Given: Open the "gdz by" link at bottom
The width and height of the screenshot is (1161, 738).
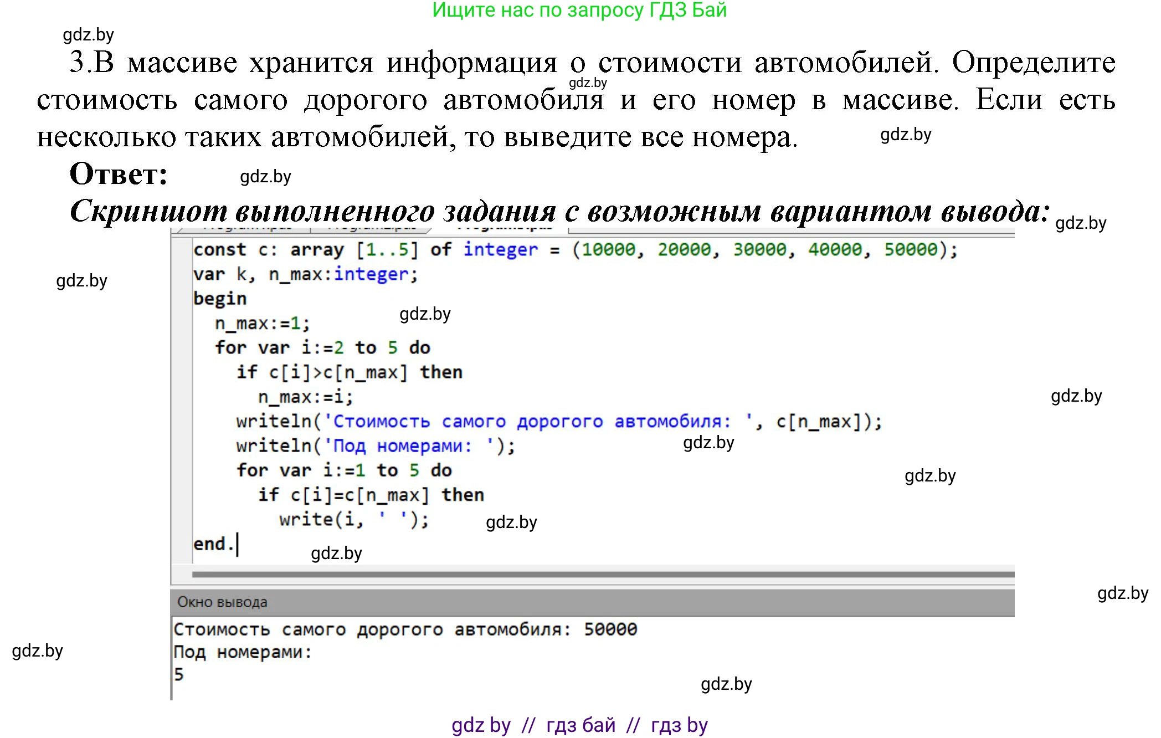Looking at the screenshot, I should click(x=482, y=724).
